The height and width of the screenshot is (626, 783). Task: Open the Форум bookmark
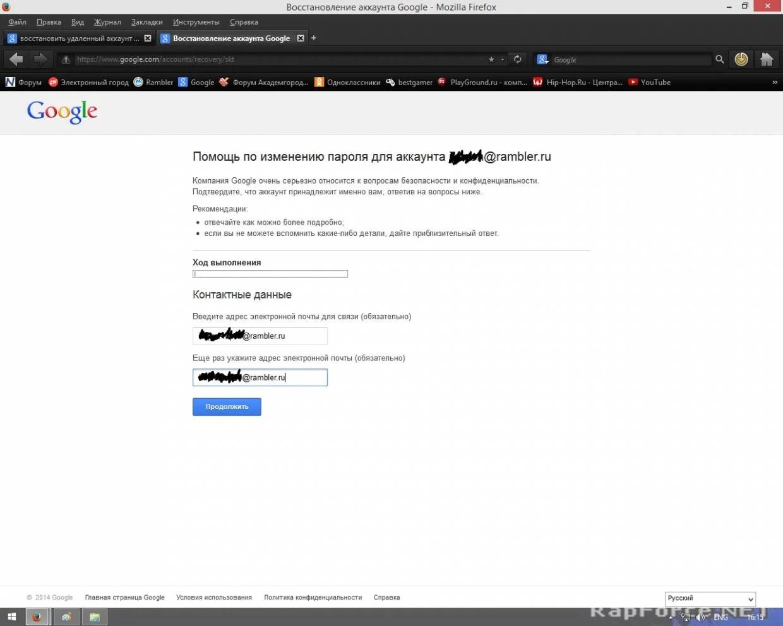click(x=23, y=82)
